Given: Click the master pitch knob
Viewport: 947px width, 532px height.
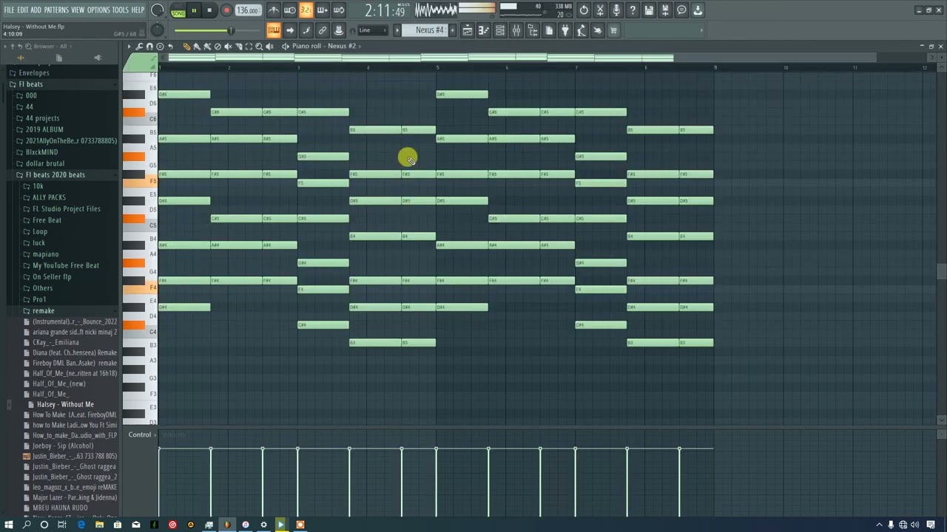Looking at the screenshot, I should tap(157, 30).
